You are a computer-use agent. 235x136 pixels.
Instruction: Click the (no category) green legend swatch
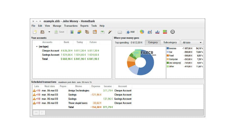pos(168,63)
